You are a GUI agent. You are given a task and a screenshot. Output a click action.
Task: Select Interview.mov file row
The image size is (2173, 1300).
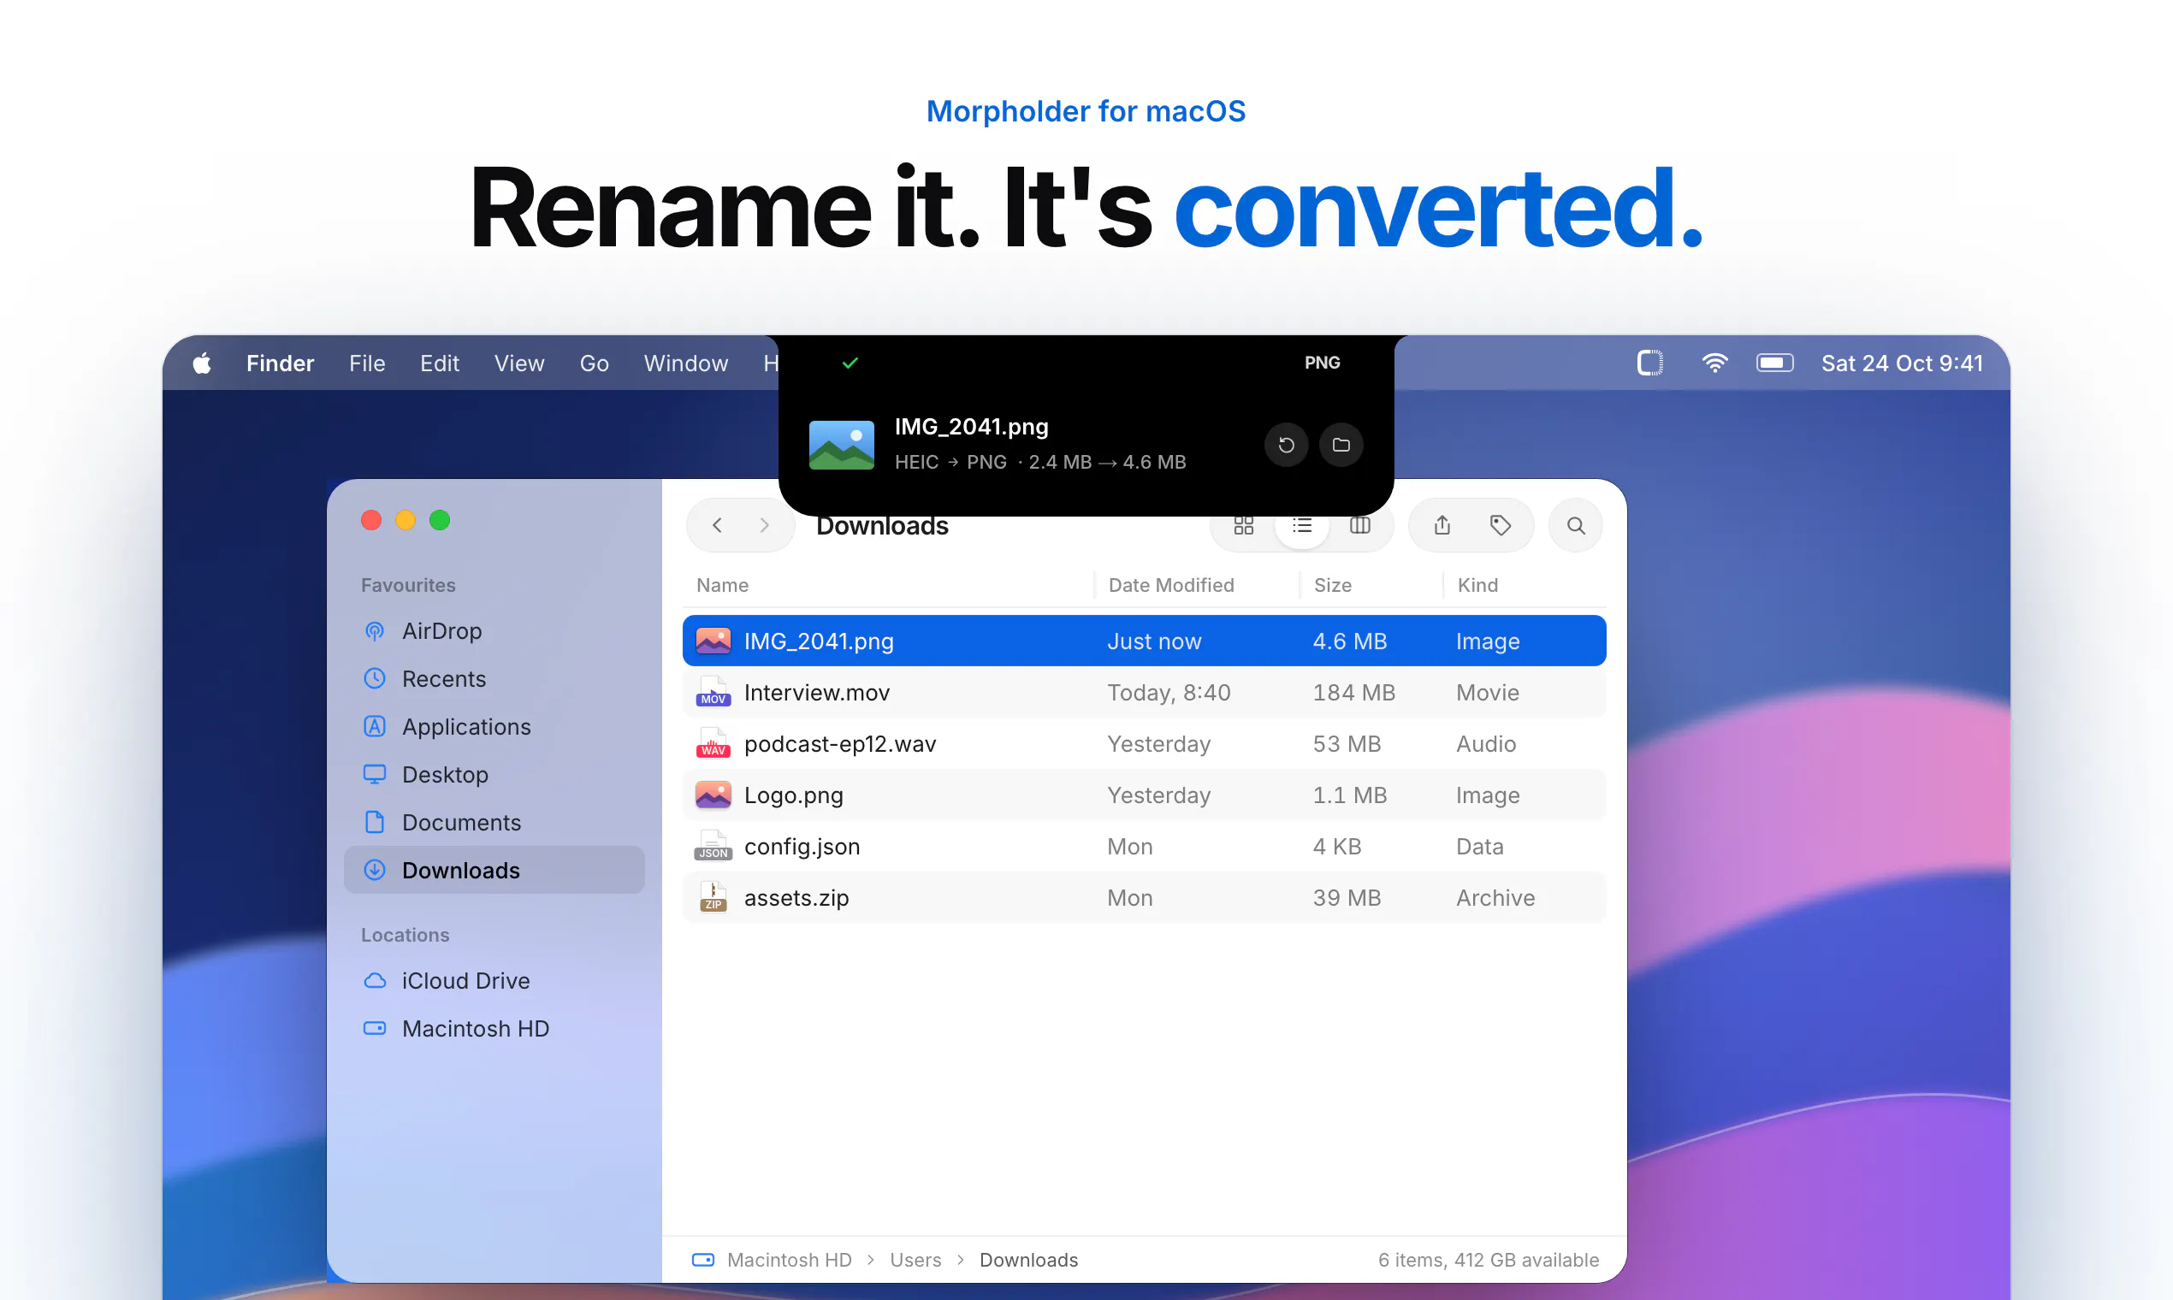(1144, 693)
